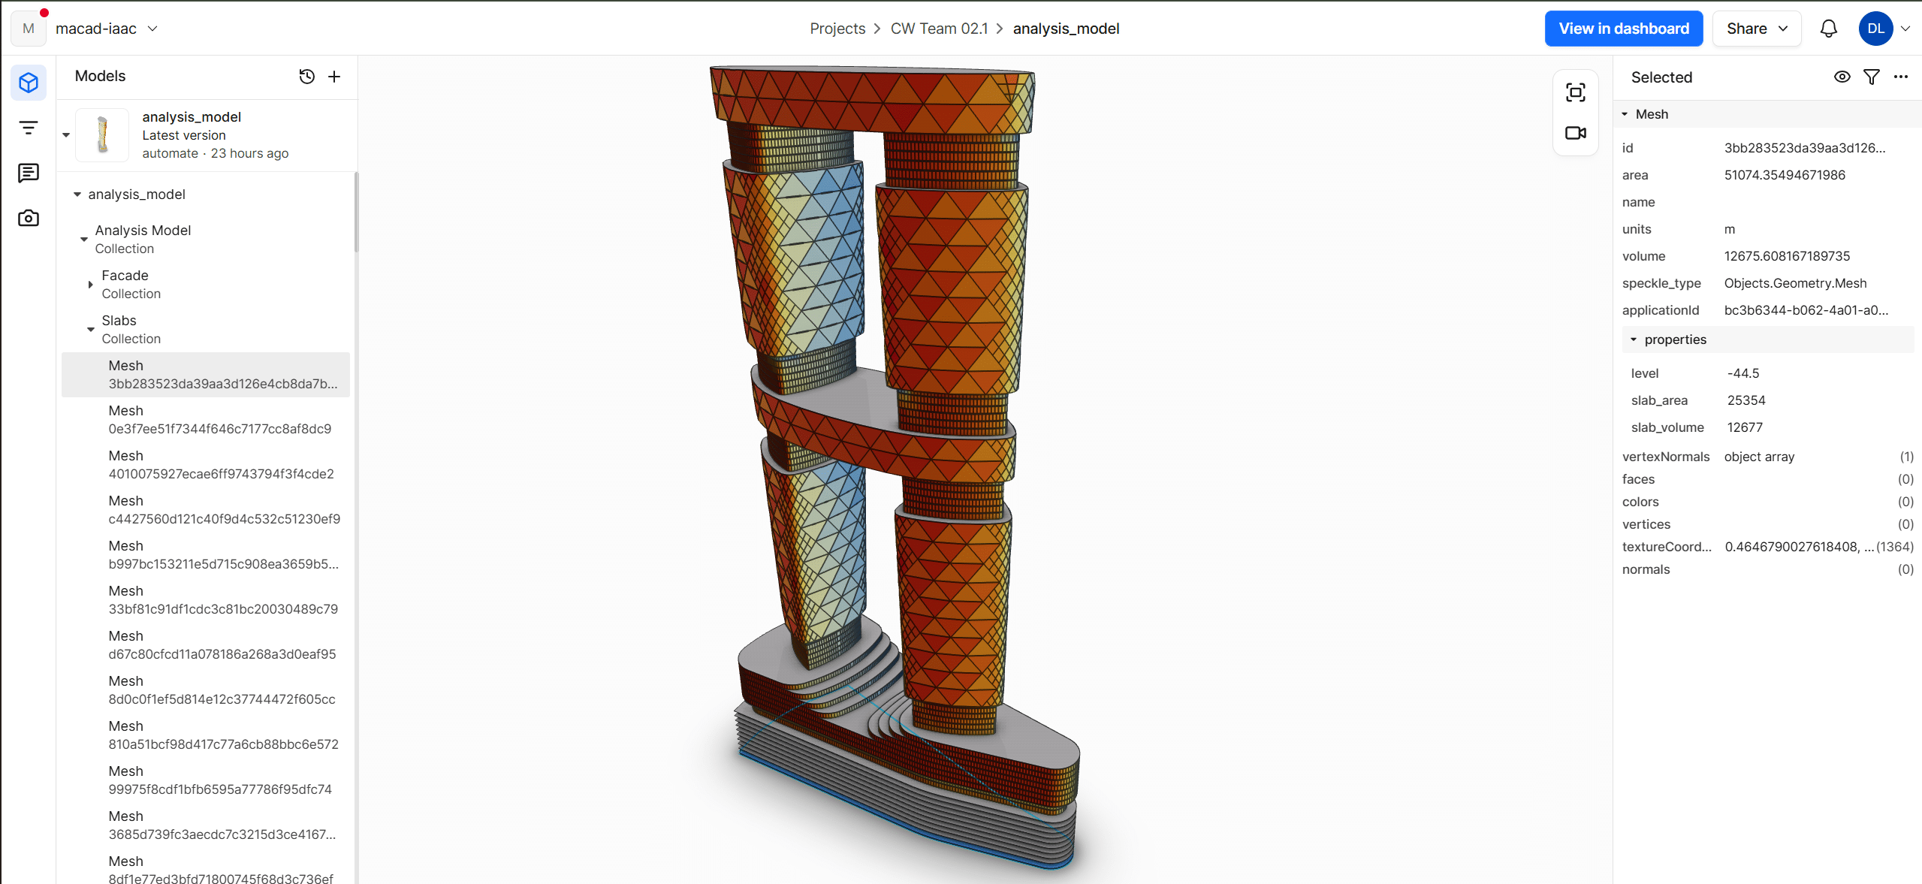Viewport: 1922px width, 884px height.
Task: Open the discussions comment icon
Action: tap(29, 173)
